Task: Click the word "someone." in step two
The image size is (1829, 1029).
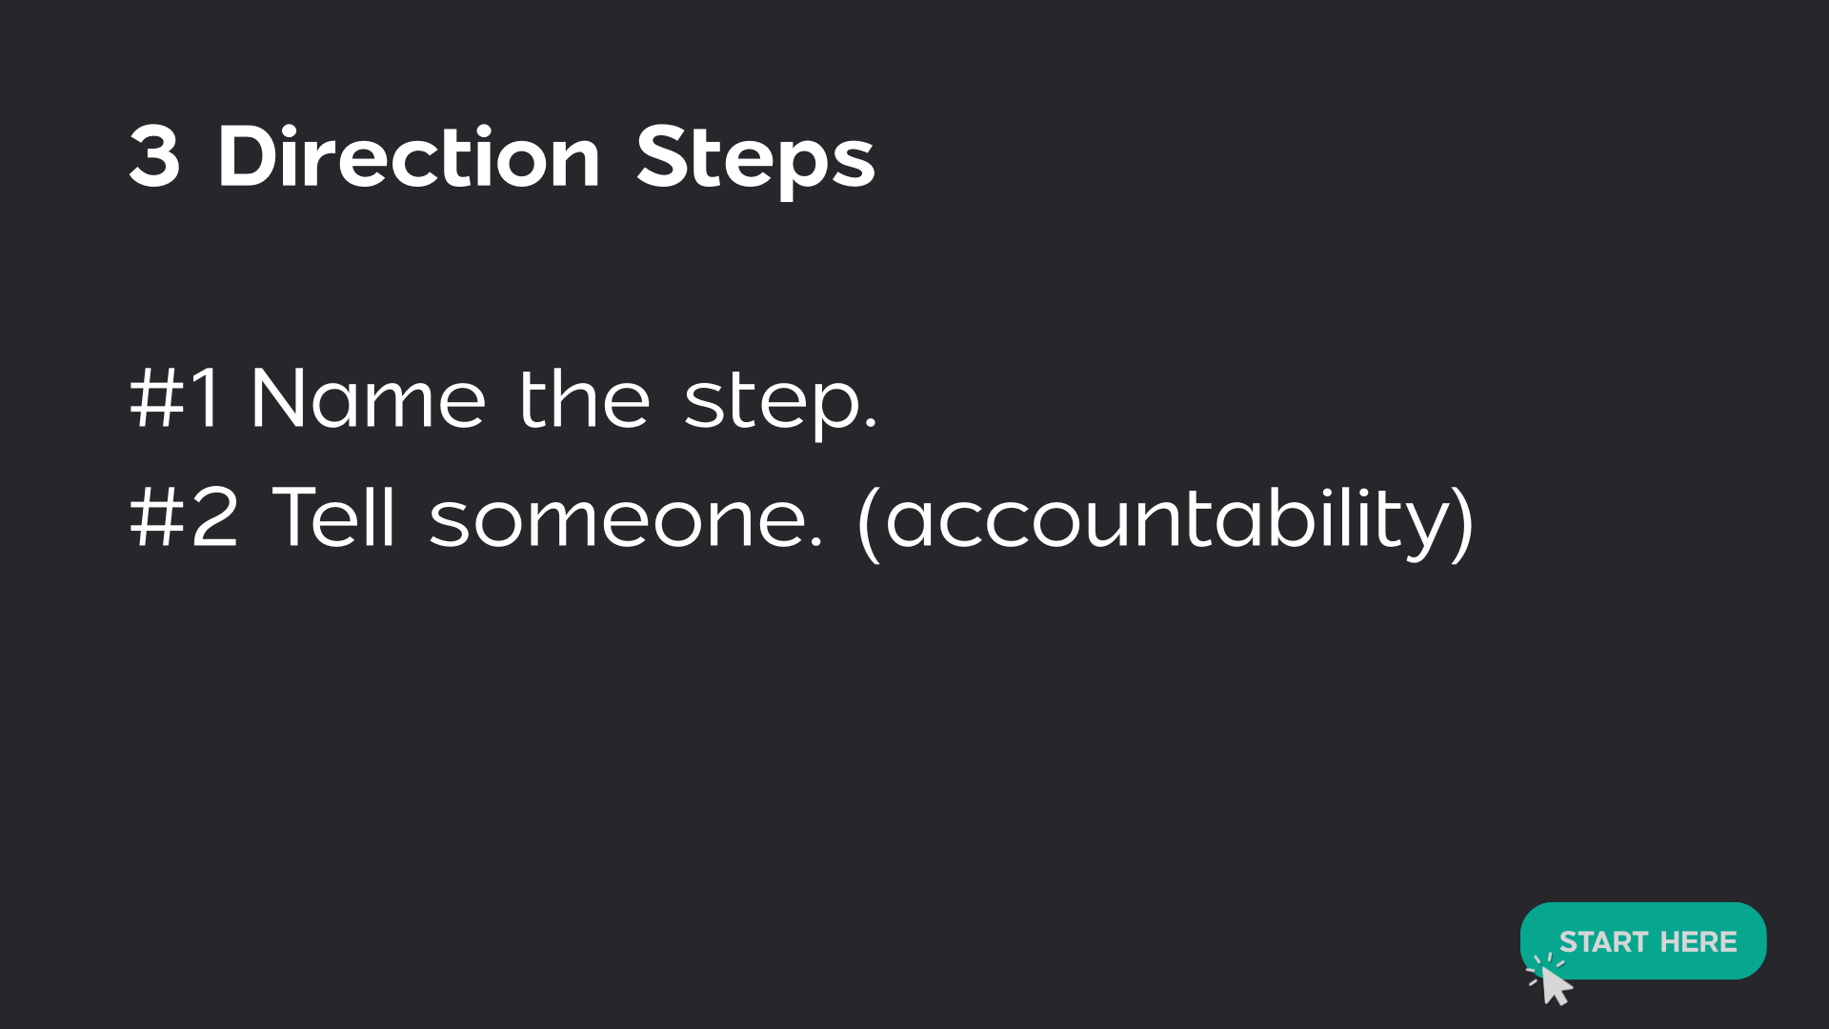Action: [626, 520]
